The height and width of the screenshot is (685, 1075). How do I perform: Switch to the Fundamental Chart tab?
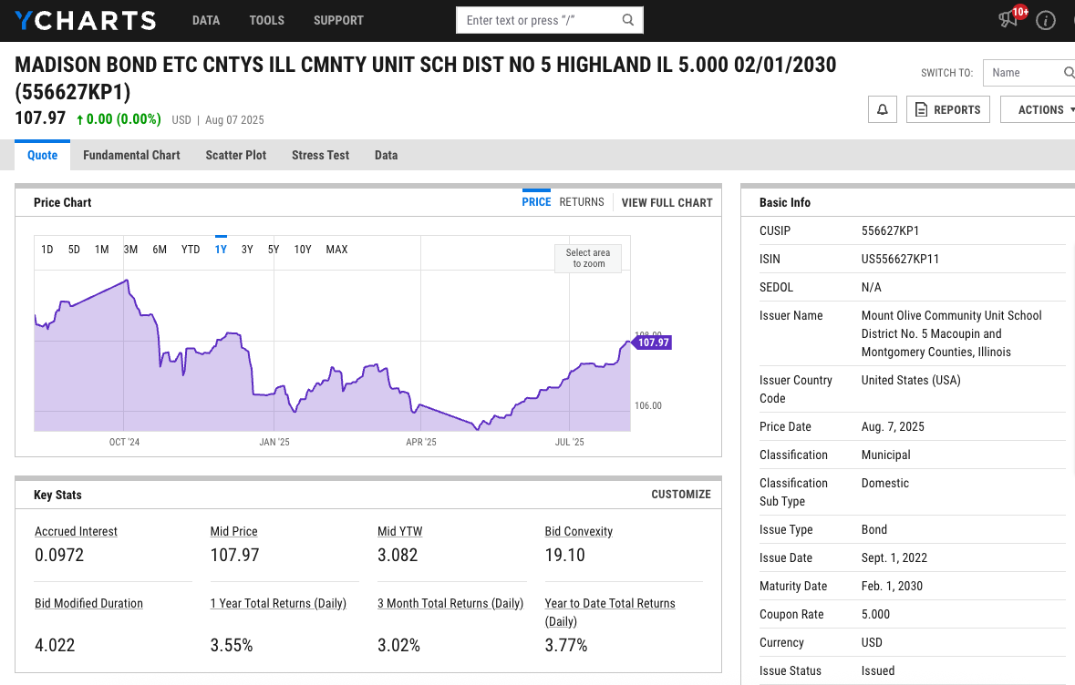pos(131,155)
